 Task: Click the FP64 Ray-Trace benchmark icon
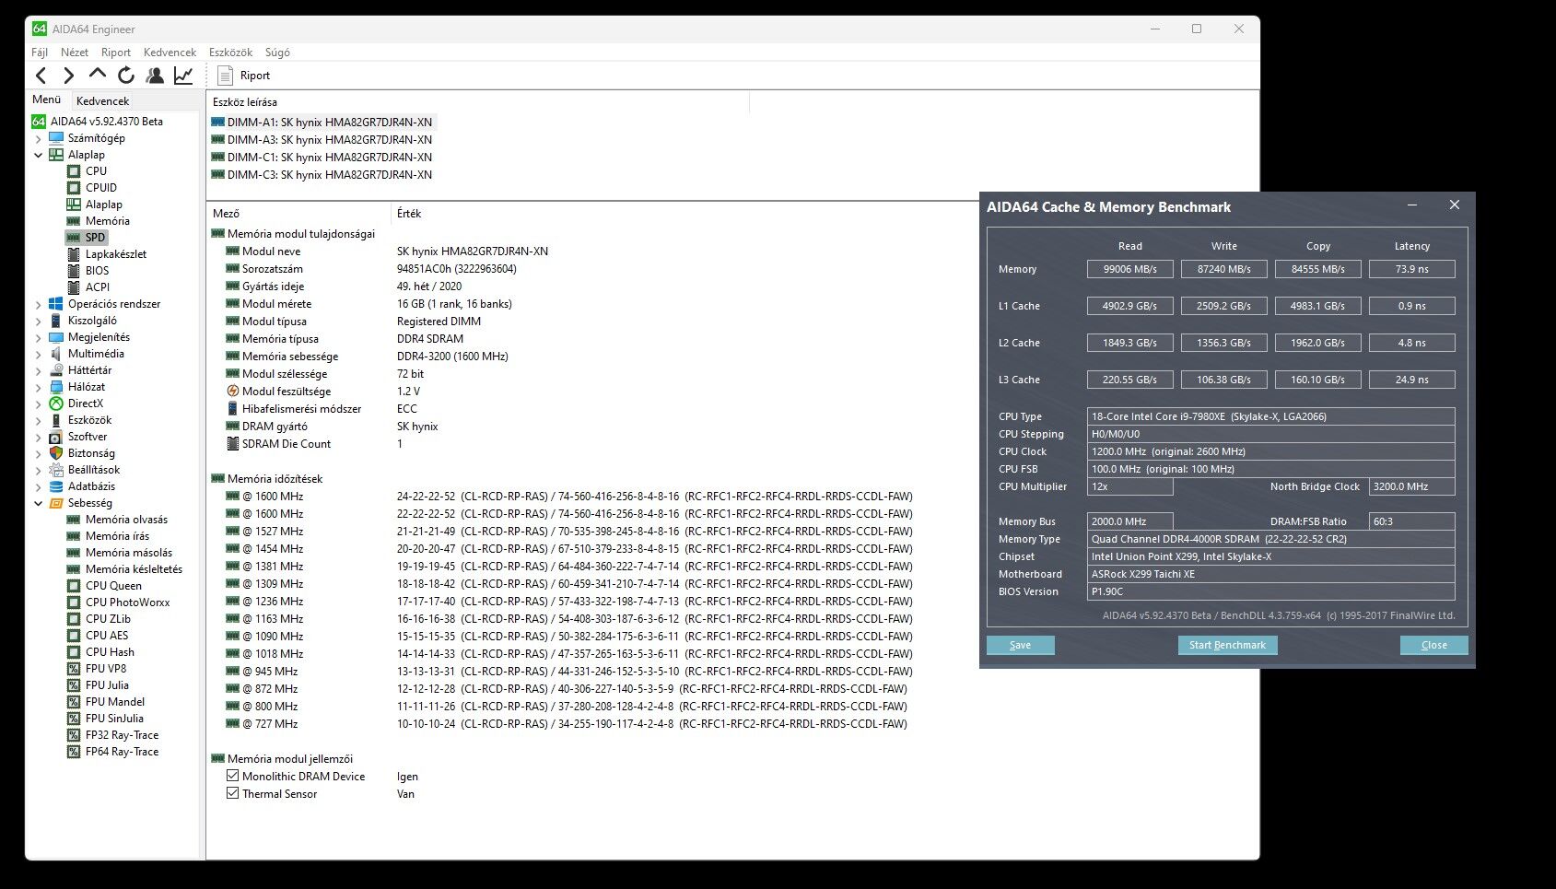coord(74,752)
